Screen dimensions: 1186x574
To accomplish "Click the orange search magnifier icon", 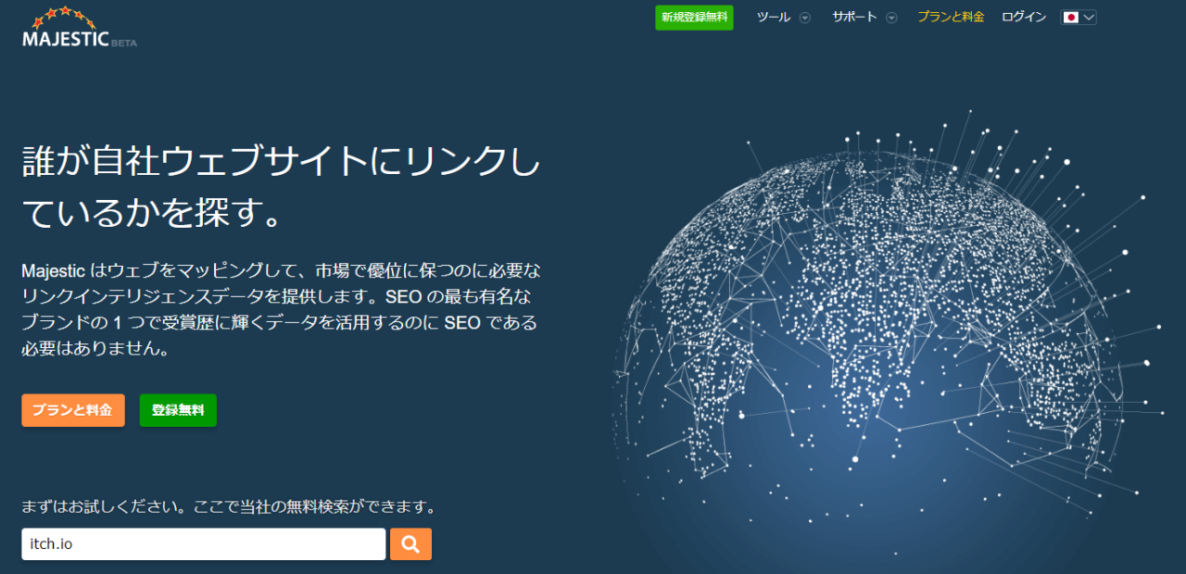I will coord(410,543).
